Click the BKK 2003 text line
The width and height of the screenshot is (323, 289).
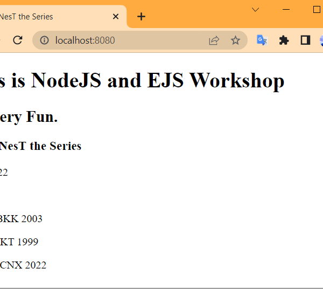(21, 219)
